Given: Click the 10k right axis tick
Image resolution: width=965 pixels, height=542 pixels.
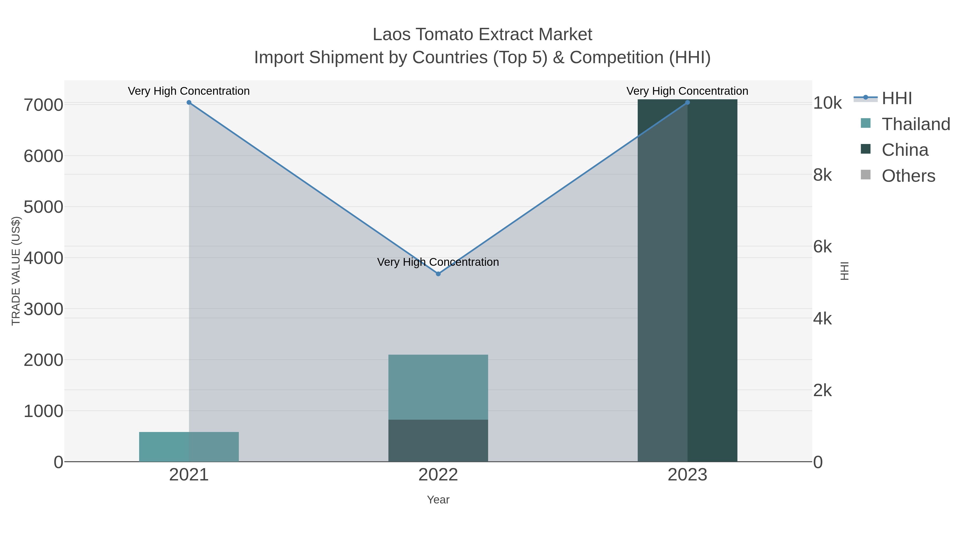Looking at the screenshot, I should 827,103.
